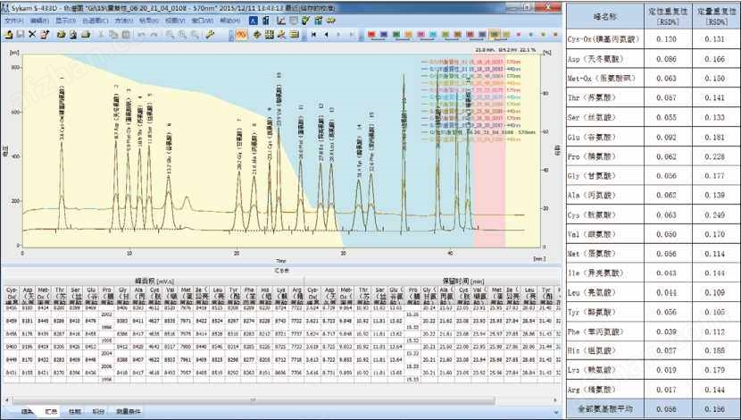Viewport: 741px width, 420px height.
Task: Click the blue 'A' icon on menu bar
Action: (x=254, y=21)
